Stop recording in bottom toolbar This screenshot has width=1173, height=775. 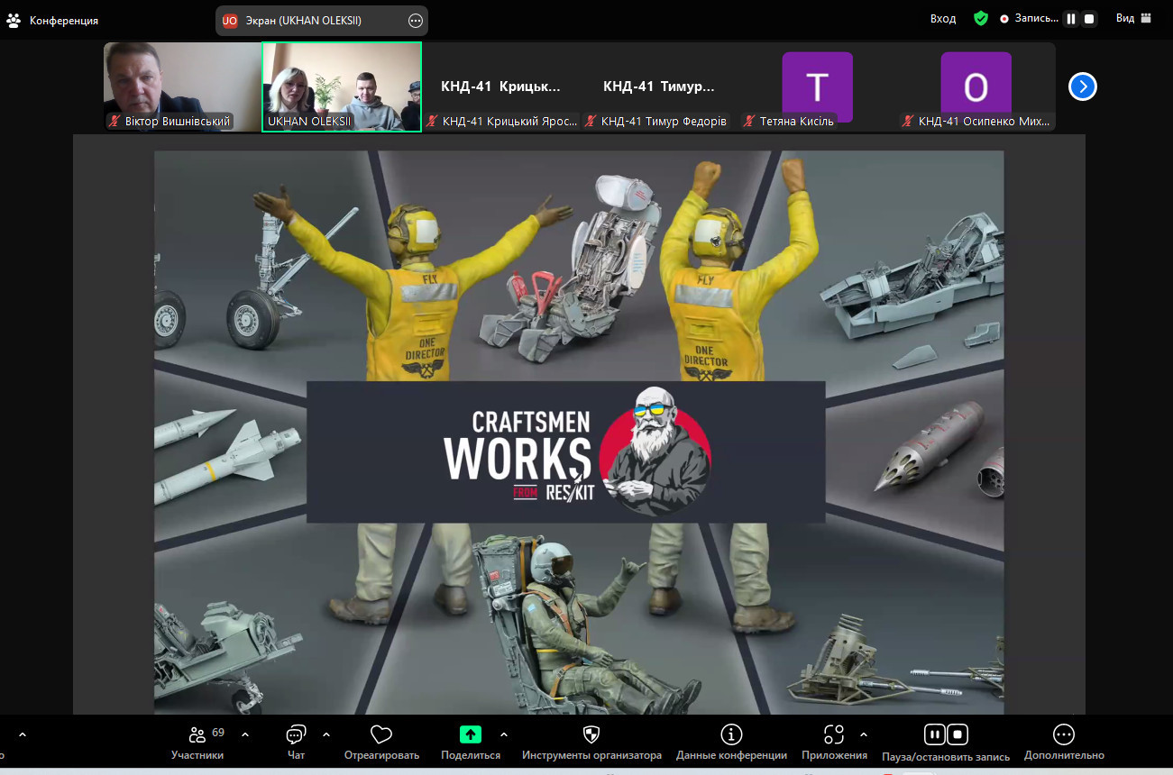point(958,734)
